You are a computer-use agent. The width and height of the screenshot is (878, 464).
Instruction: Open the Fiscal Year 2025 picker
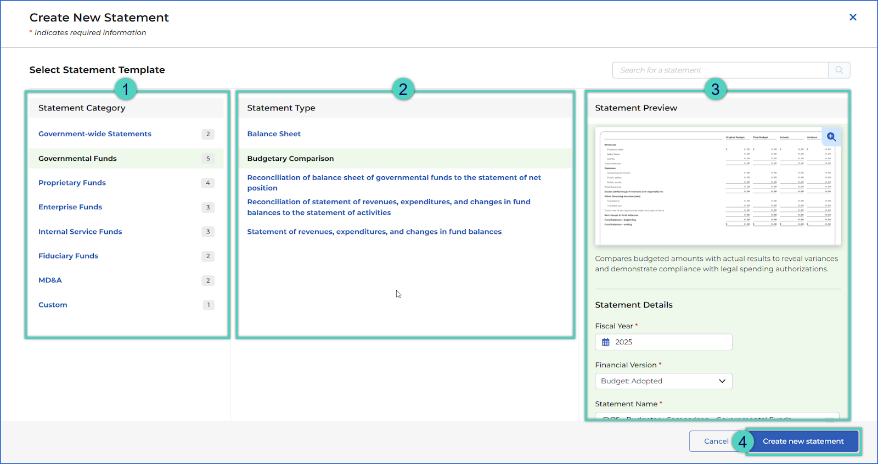663,342
